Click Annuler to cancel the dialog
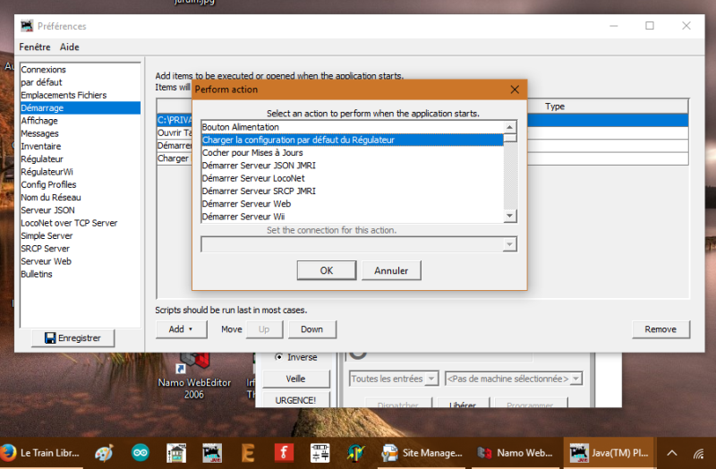 click(x=391, y=270)
